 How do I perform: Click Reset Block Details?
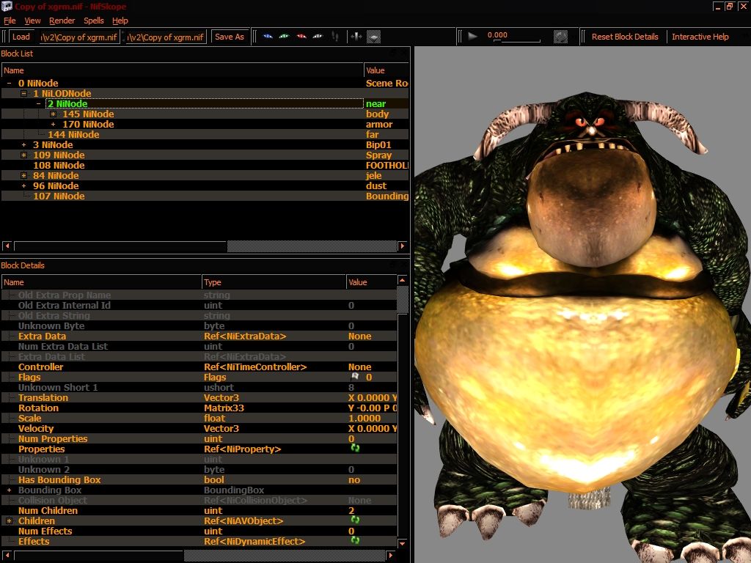click(625, 37)
